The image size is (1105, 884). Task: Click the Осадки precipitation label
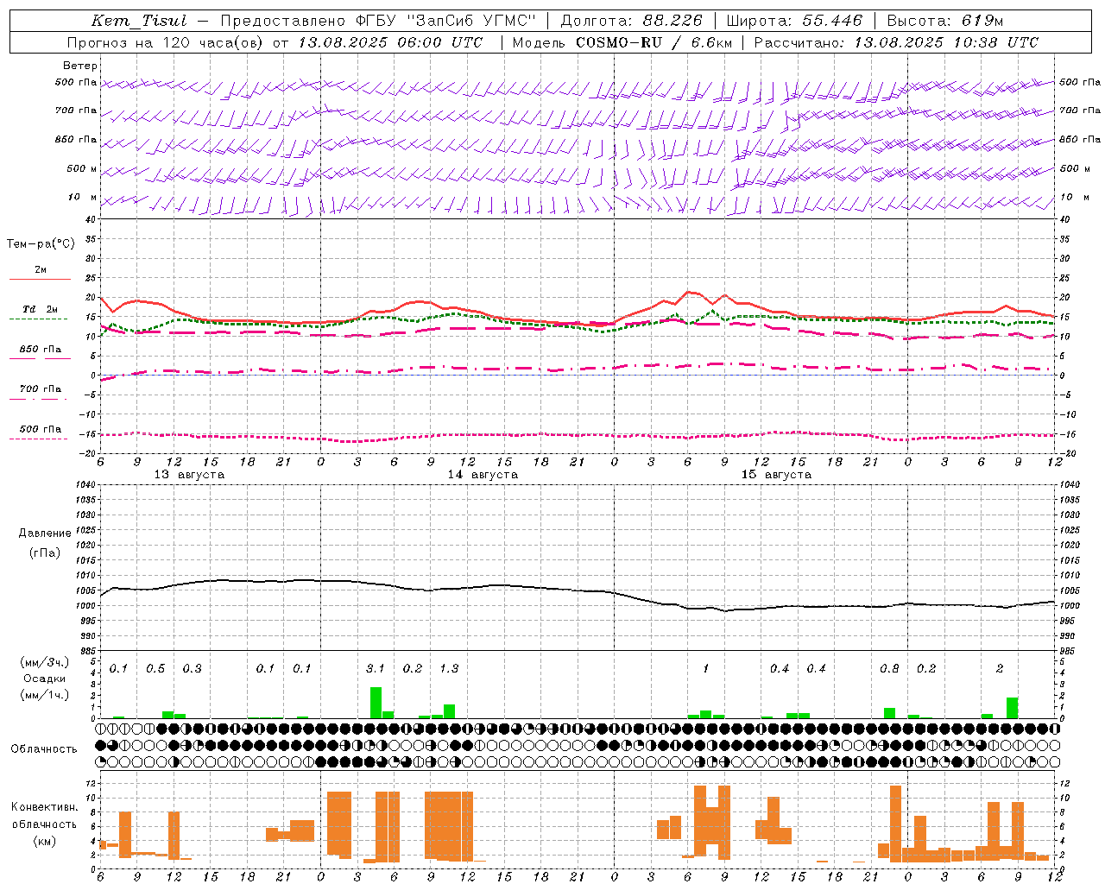[x=45, y=679]
